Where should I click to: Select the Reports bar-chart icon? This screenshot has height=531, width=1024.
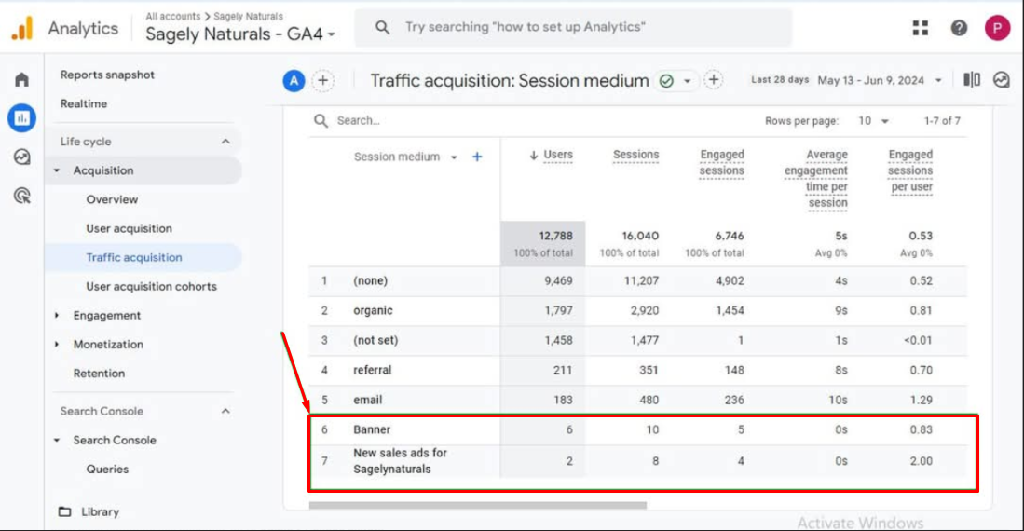point(22,118)
